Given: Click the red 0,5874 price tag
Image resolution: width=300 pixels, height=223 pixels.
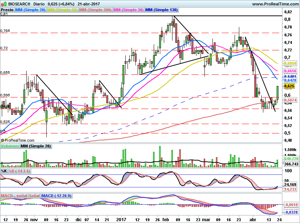Looking at the screenshot, I should pos(290,100).
